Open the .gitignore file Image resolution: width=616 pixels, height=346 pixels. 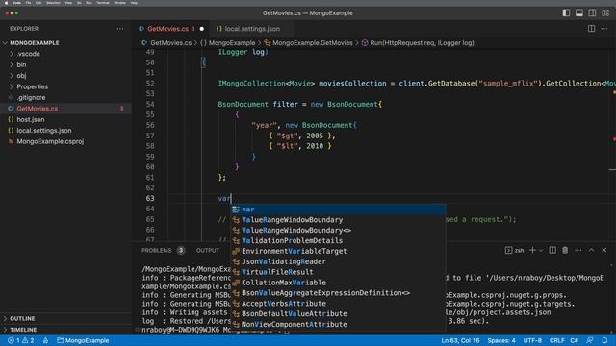31,97
